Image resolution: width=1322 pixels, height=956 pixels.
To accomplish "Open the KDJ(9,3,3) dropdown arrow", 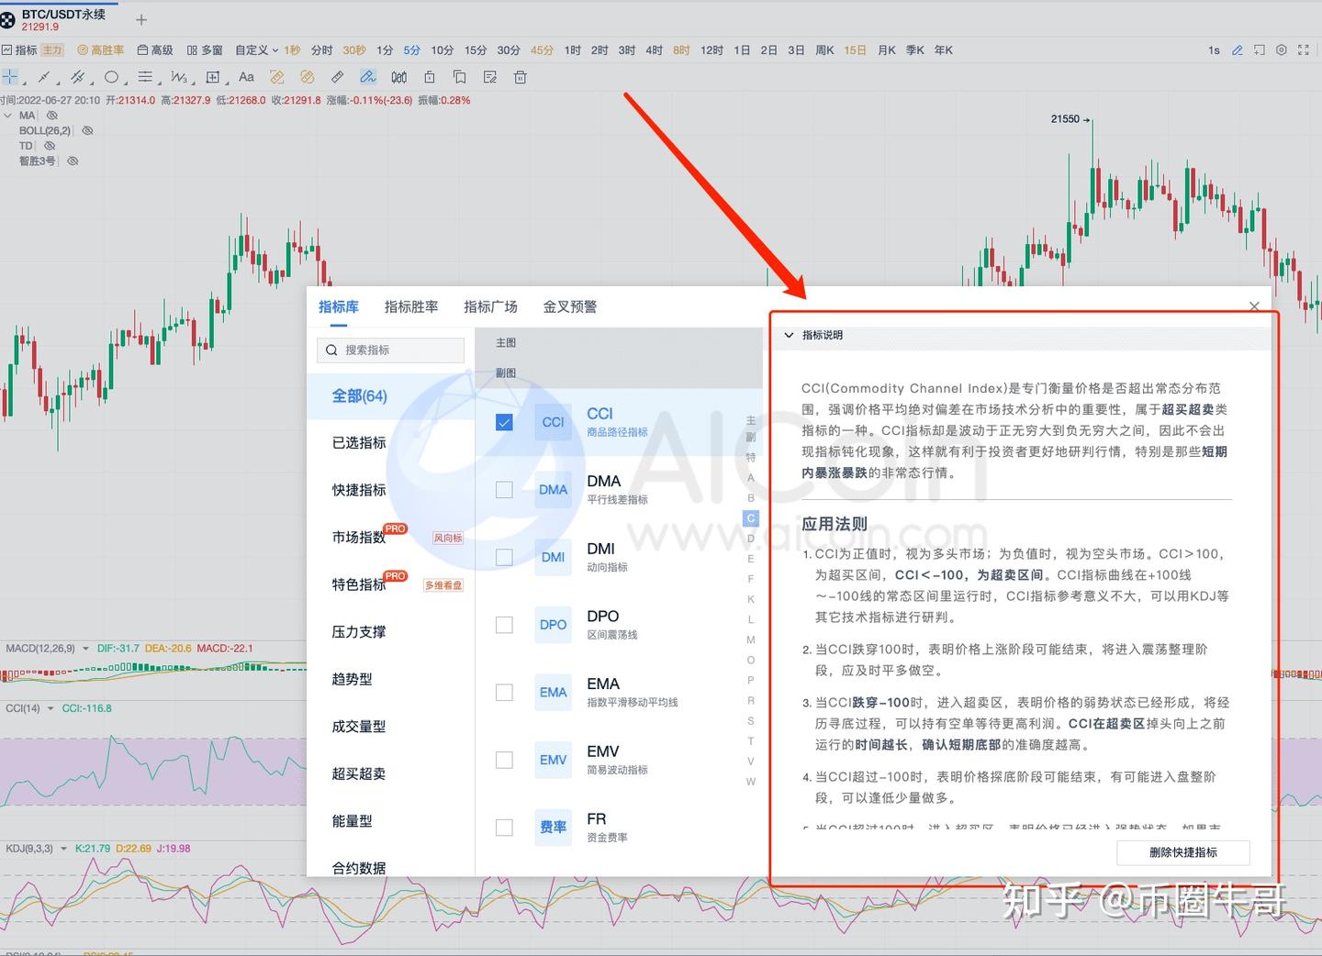I will coord(63,849).
